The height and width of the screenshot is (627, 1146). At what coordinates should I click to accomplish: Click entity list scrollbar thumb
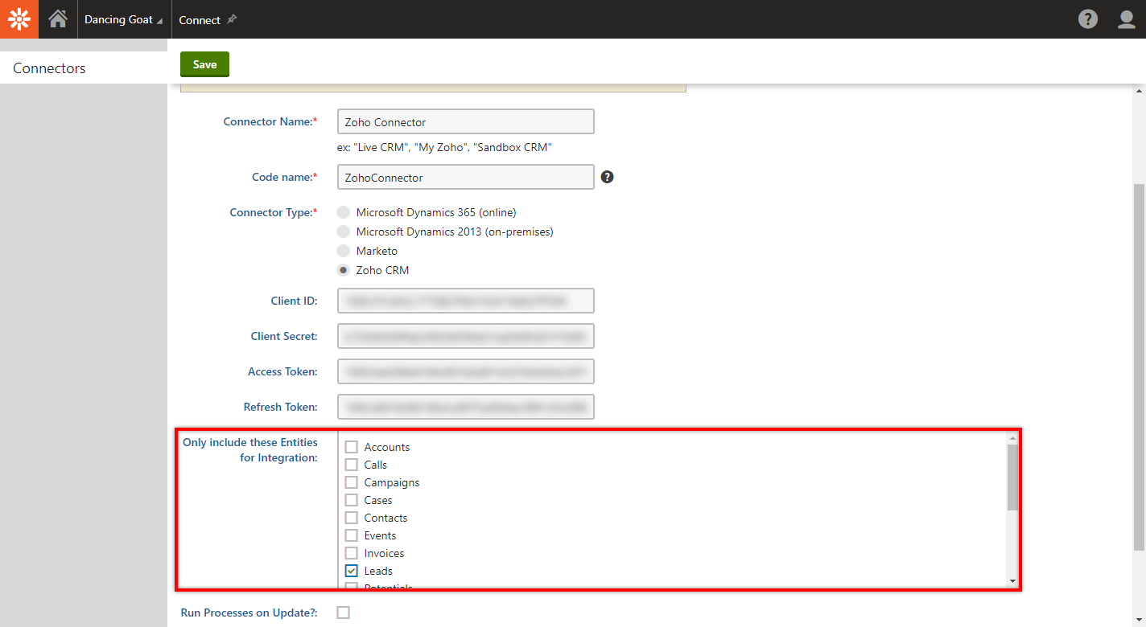(1012, 477)
